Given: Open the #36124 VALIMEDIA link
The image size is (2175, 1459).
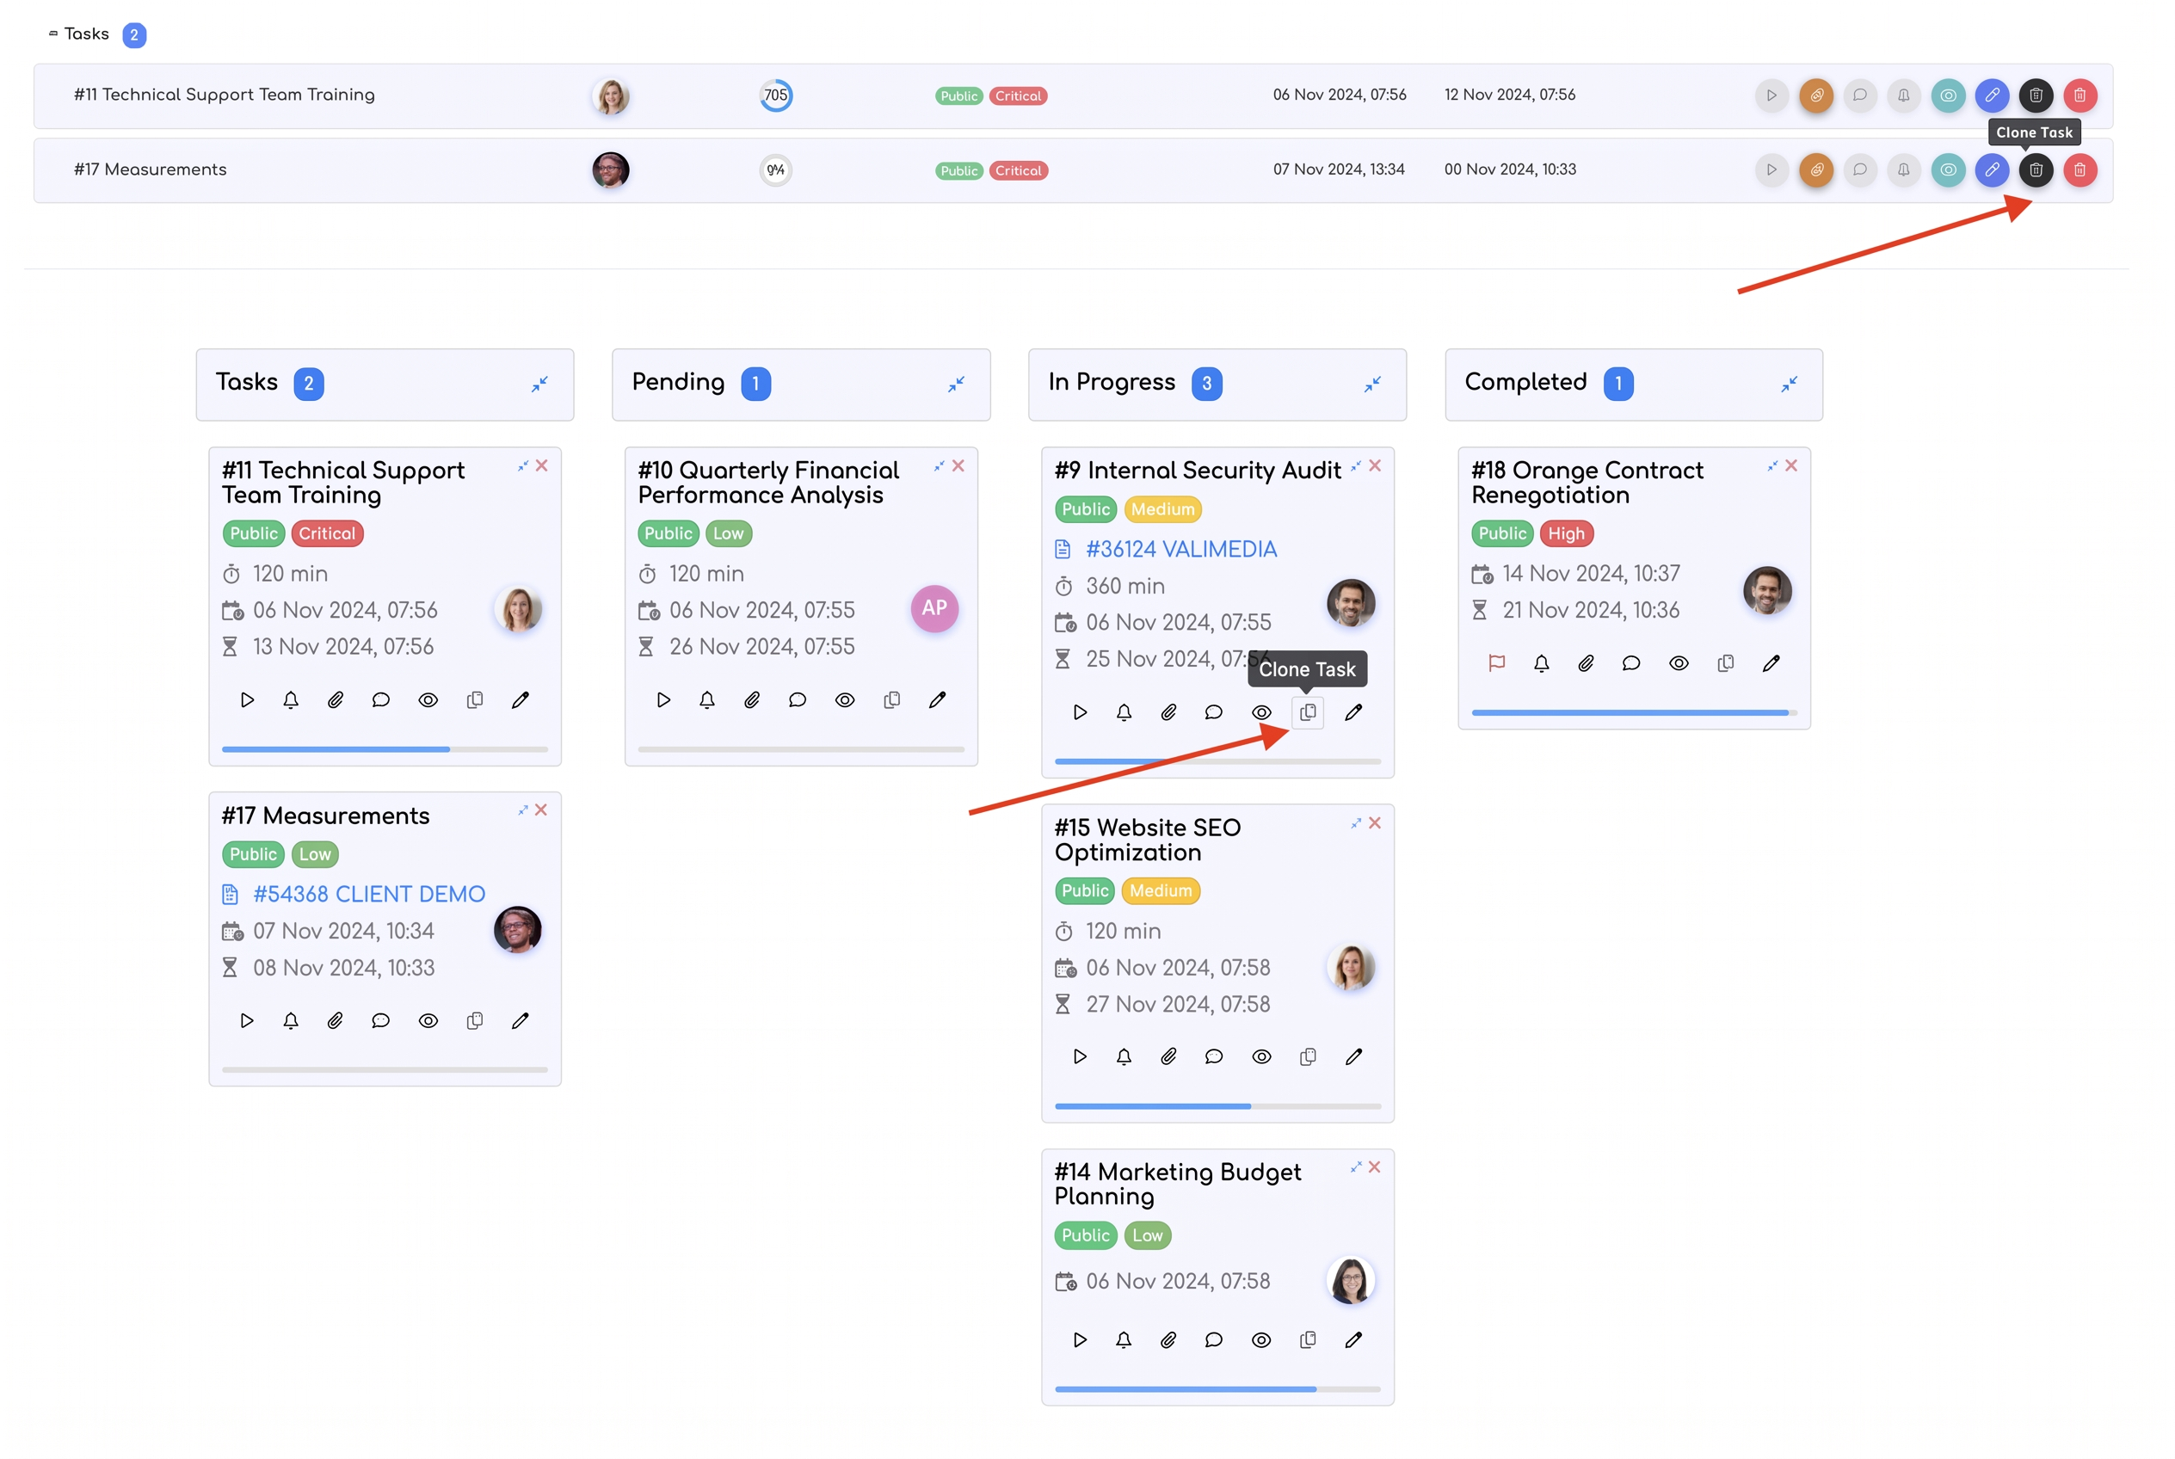Looking at the screenshot, I should coord(1180,549).
